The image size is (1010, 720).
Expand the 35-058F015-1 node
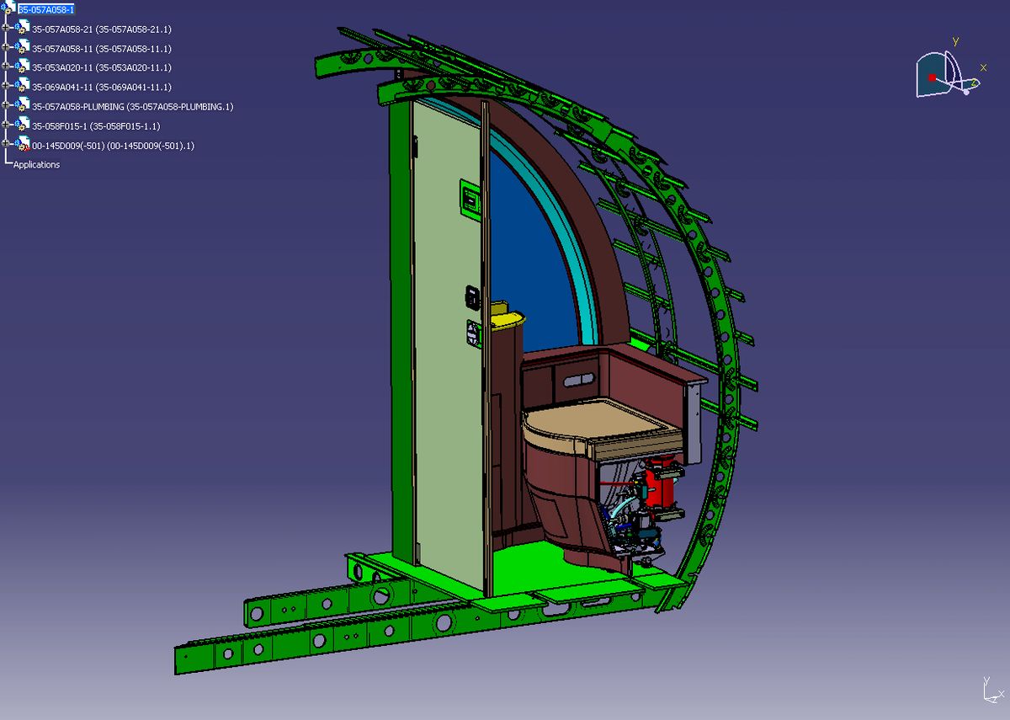click(x=6, y=125)
